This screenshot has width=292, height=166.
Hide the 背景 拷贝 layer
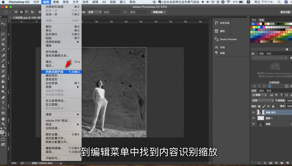pyautogui.click(x=253, y=112)
